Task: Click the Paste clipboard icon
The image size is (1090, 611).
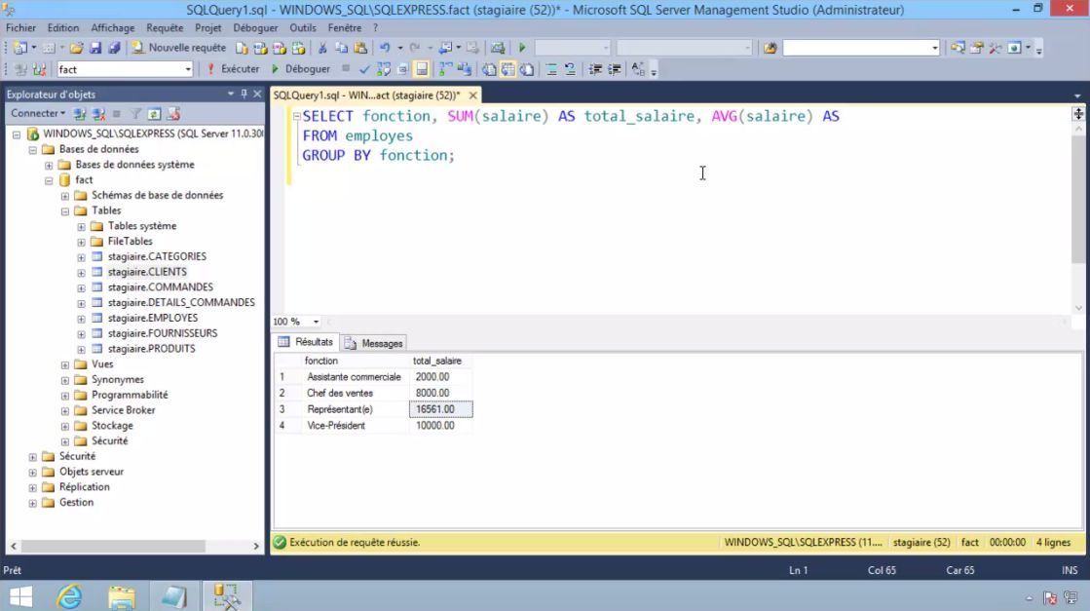Action: click(x=360, y=48)
